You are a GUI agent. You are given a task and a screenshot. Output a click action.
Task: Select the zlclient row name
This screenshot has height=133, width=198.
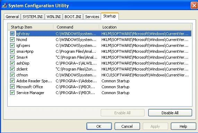(22, 69)
